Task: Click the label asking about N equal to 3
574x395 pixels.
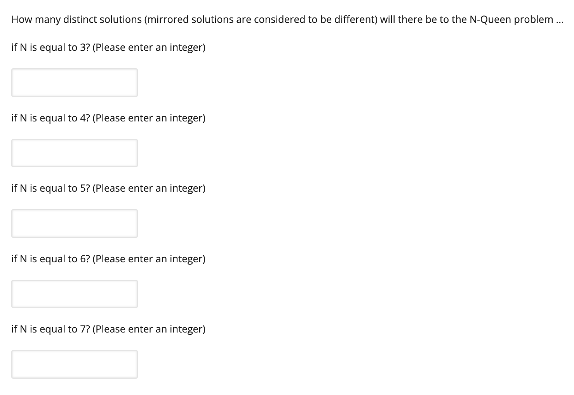Action: click(x=108, y=47)
